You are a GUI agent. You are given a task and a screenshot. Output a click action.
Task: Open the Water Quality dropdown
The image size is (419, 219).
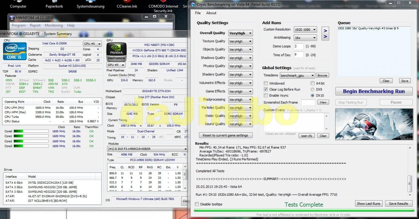(240, 116)
